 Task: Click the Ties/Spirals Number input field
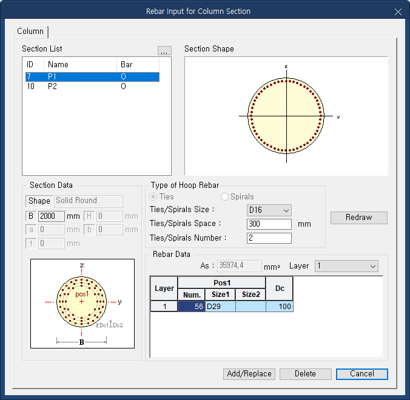(269, 238)
